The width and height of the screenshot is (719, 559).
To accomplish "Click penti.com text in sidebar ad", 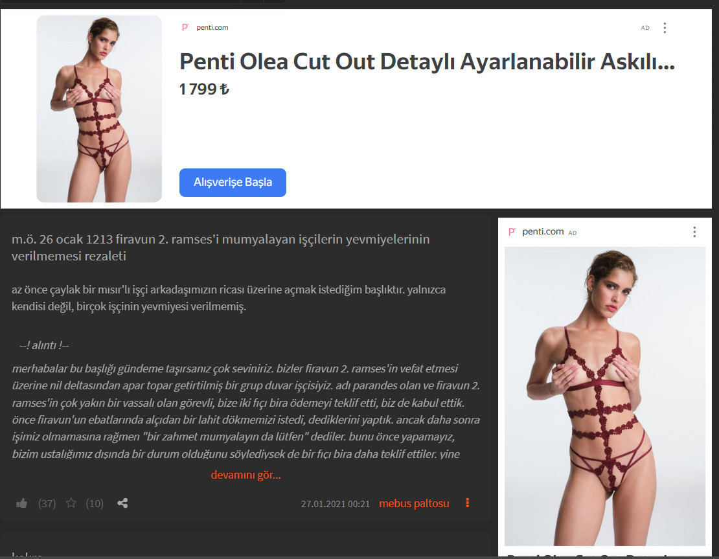I will pos(543,232).
